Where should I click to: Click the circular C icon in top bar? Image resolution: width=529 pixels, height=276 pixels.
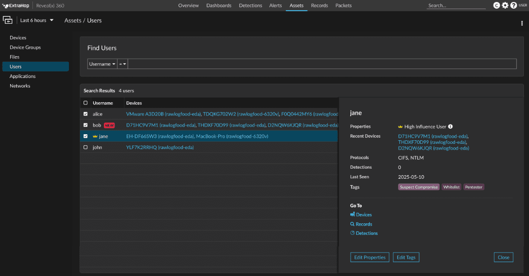(x=497, y=6)
